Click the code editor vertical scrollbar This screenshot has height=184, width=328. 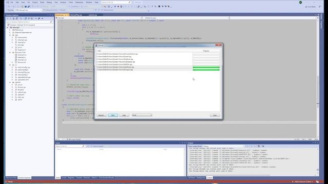tap(318, 78)
